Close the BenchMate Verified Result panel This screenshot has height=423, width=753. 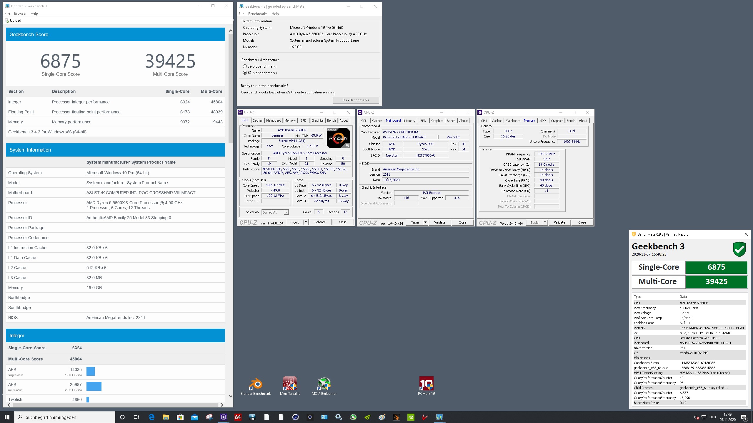[746, 234]
